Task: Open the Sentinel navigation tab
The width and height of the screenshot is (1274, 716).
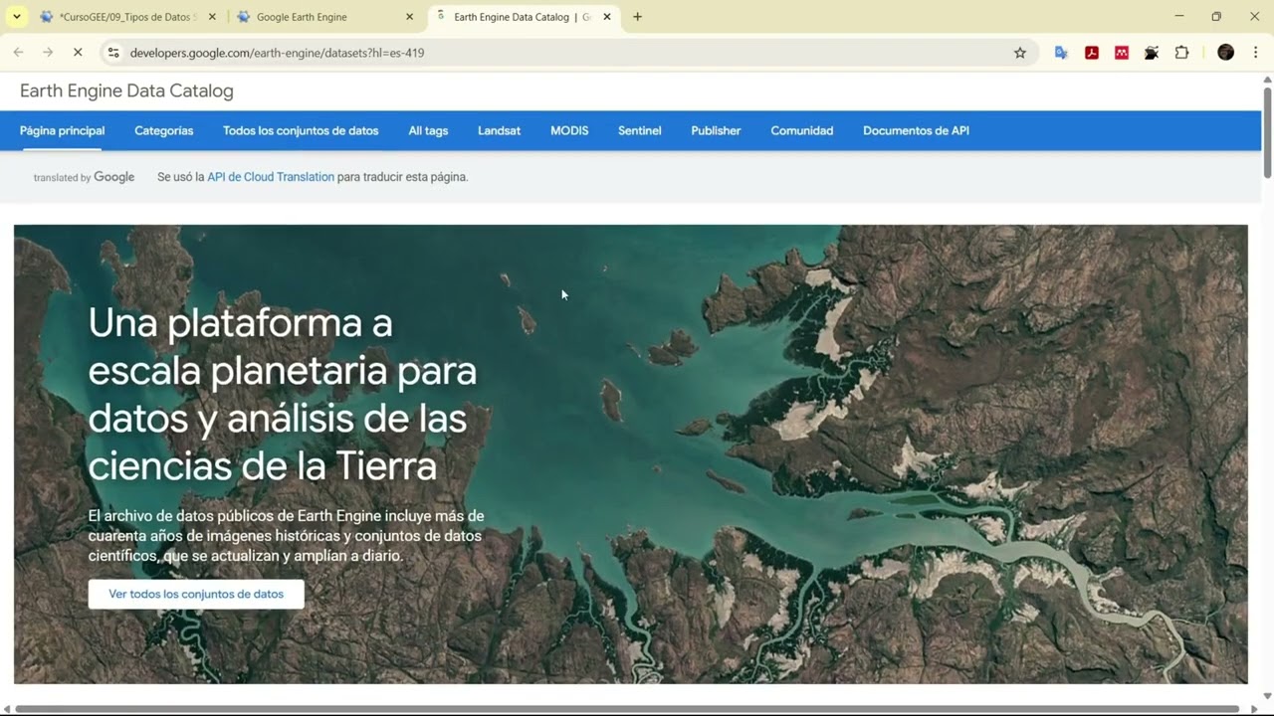Action: pos(639,130)
